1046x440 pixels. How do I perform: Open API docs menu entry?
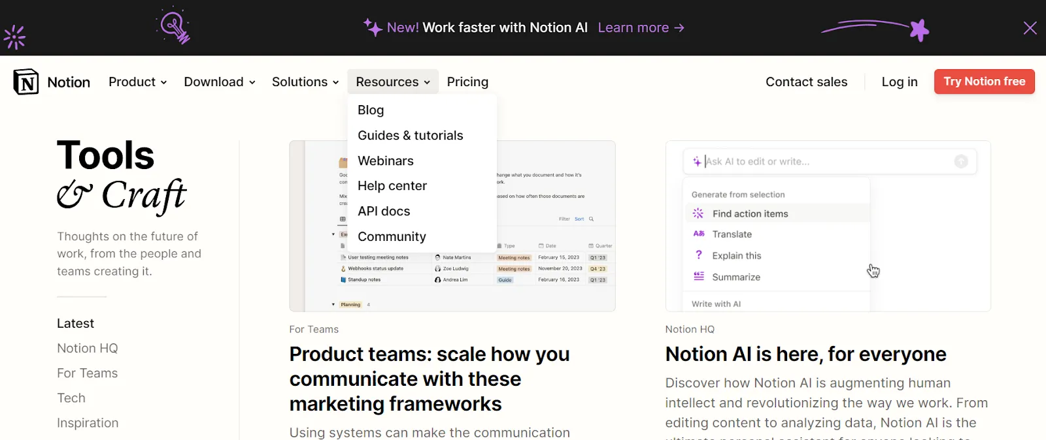tap(384, 211)
